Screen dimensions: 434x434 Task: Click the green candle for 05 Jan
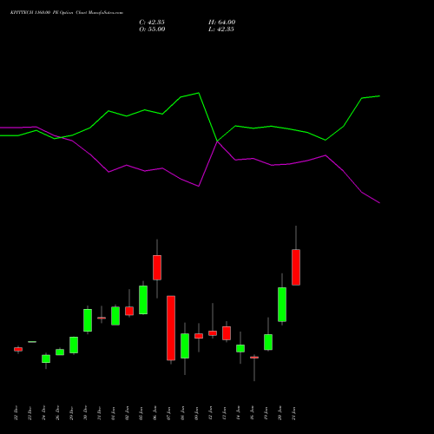click(143, 299)
